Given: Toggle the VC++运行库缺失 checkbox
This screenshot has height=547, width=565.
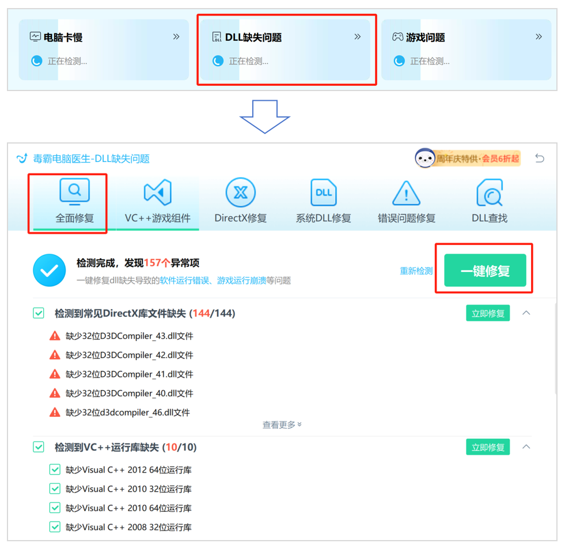Looking at the screenshot, I should click(x=38, y=447).
